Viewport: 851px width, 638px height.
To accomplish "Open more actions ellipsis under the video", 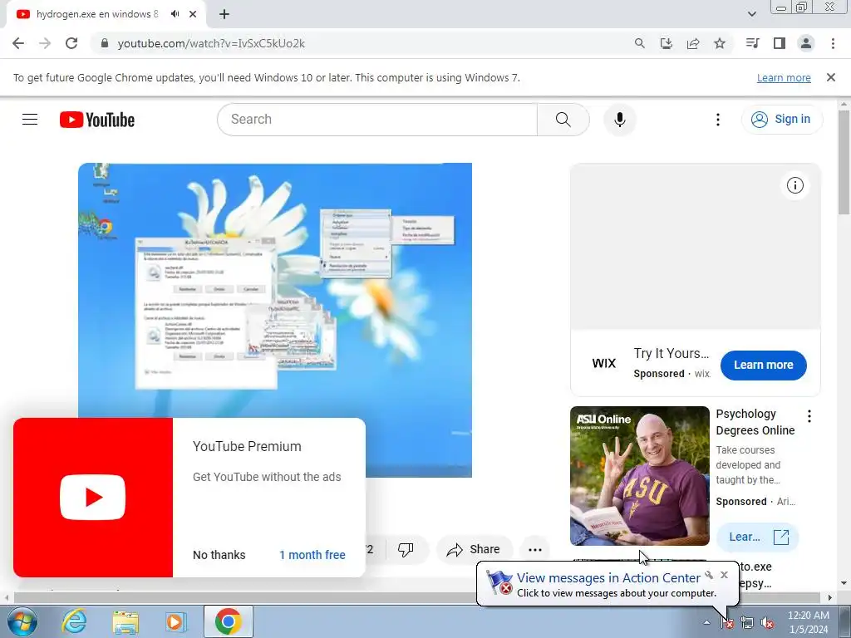I will (x=535, y=550).
